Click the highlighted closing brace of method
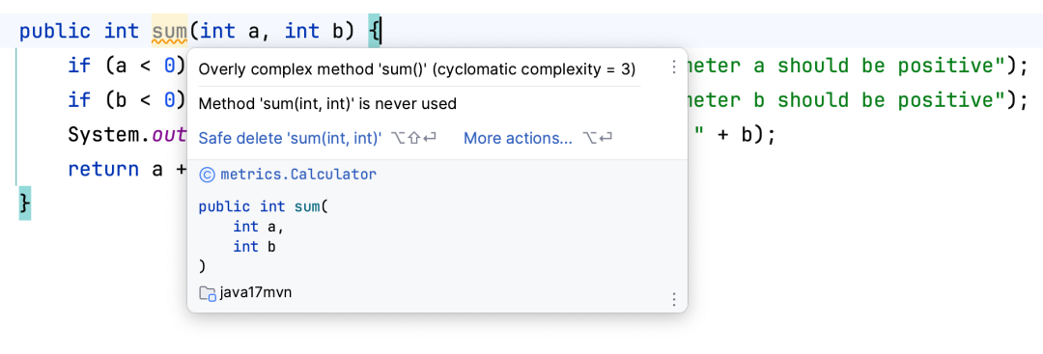1043x354 pixels. tap(24, 202)
